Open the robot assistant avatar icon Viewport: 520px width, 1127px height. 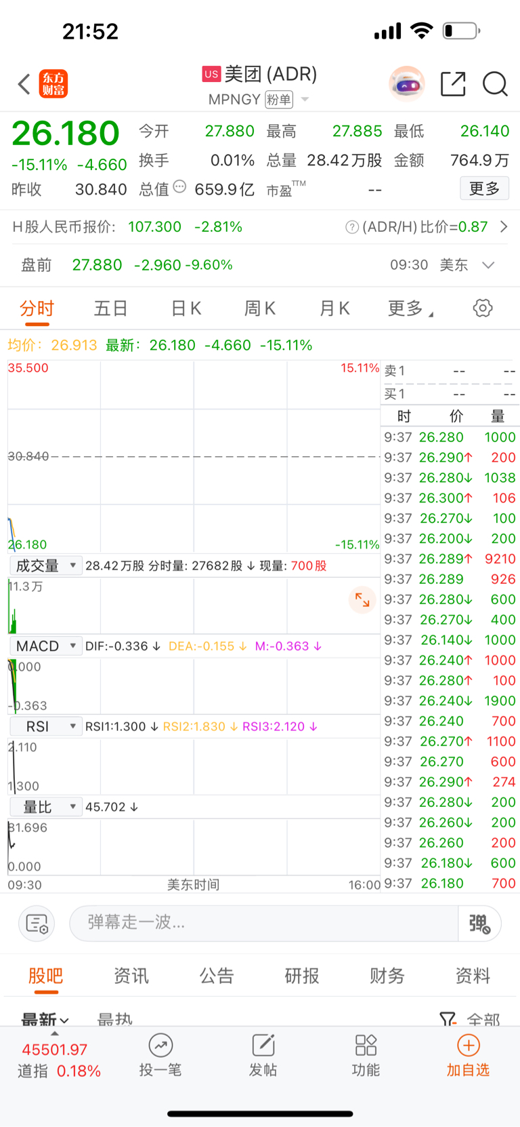click(406, 84)
